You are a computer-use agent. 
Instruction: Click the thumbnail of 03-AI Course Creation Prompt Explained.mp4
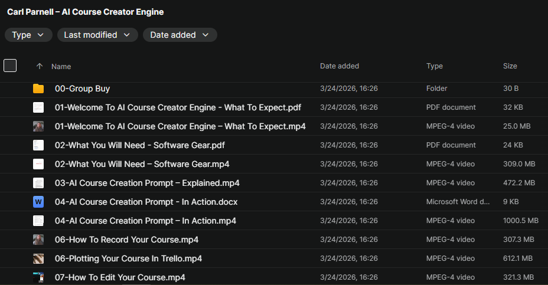tap(38, 183)
